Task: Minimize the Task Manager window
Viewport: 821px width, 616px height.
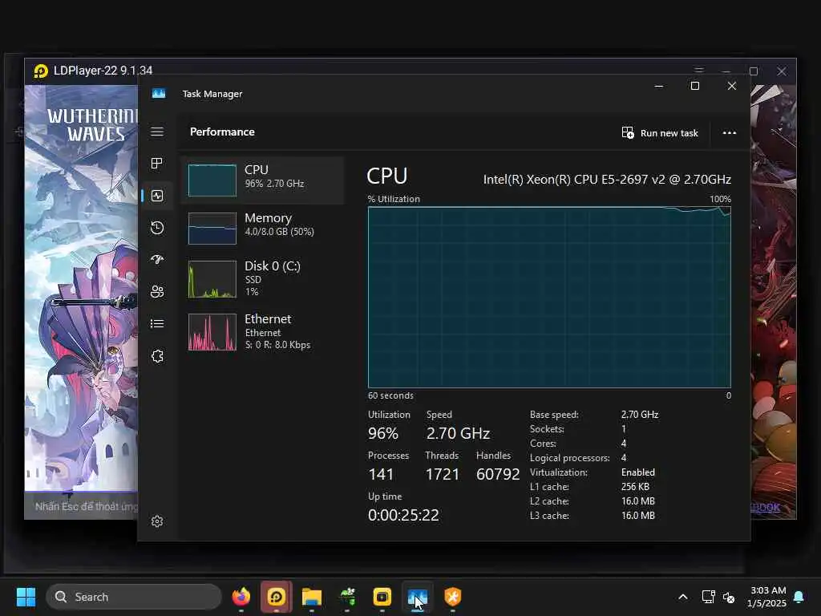Action: coord(659,86)
